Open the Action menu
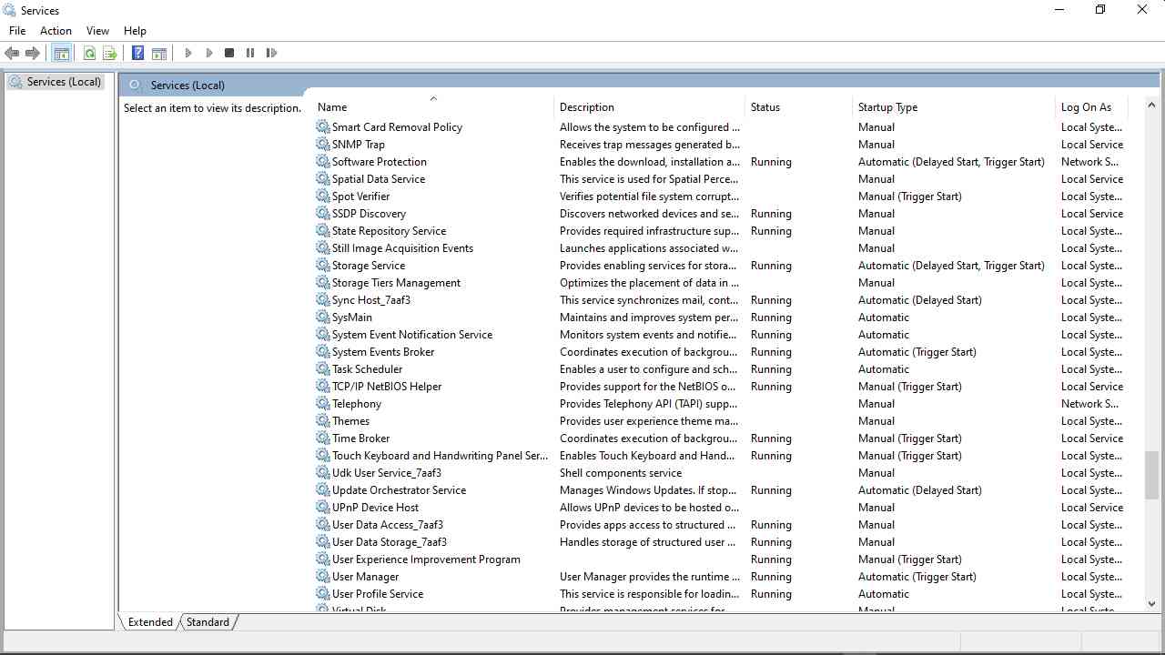The width and height of the screenshot is (1165, 655). pyautogui.click(x=56, y=31)
